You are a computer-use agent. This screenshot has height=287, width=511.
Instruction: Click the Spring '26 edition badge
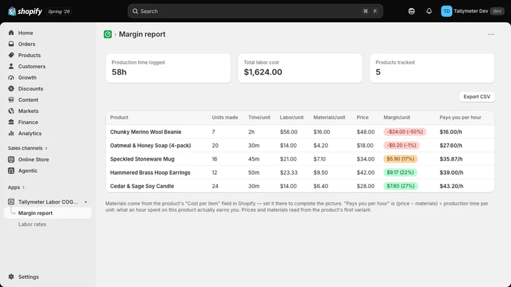[x=59, y=11]
